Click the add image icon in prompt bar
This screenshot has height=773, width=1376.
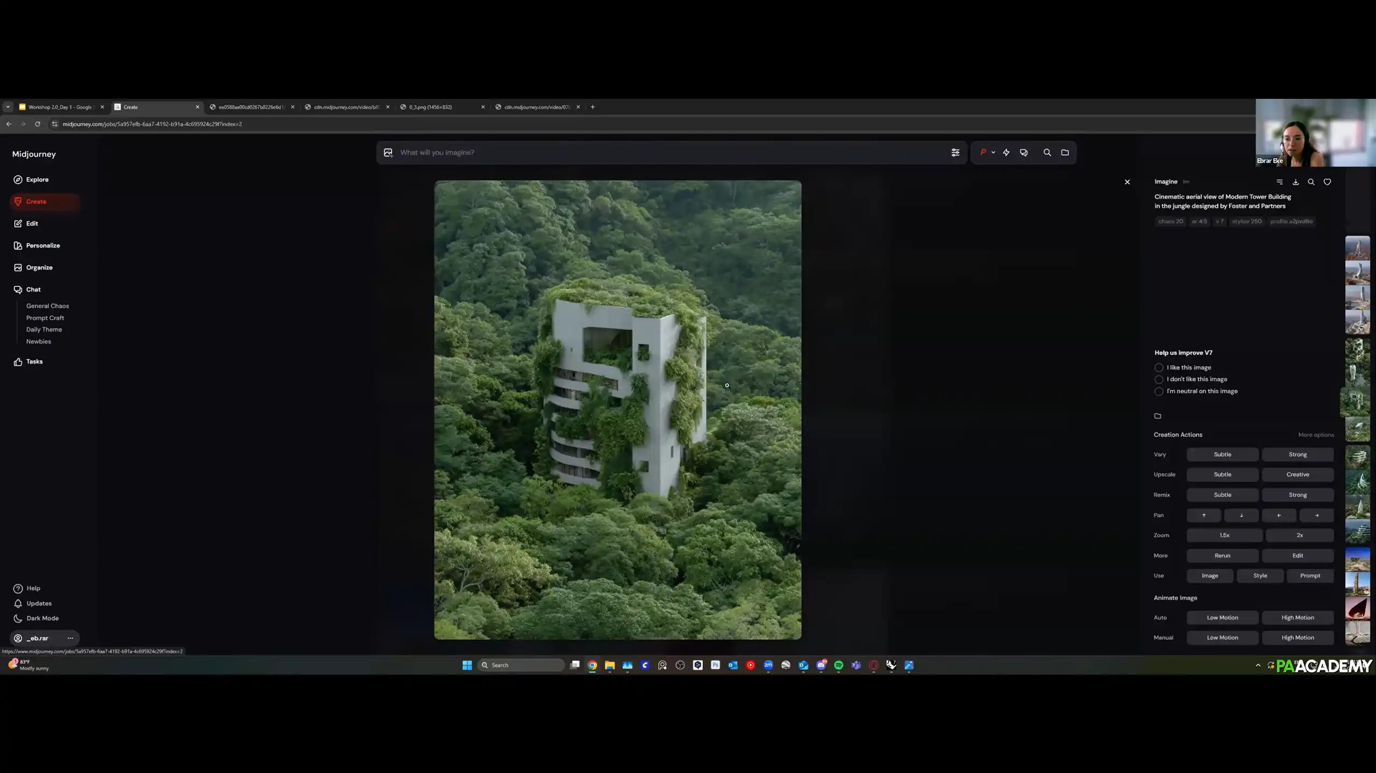pyautogui.click(x=388, y=153)
